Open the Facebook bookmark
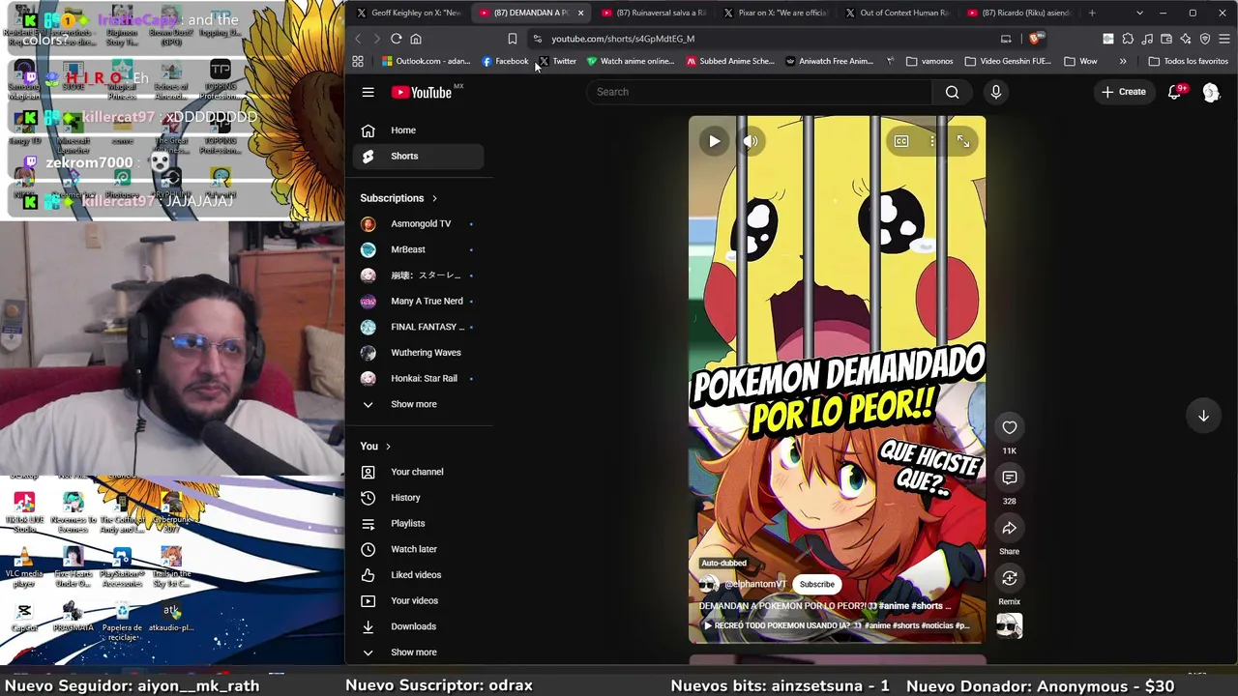Viewport: 1238px width, 696px height. (x=505, y=61)
